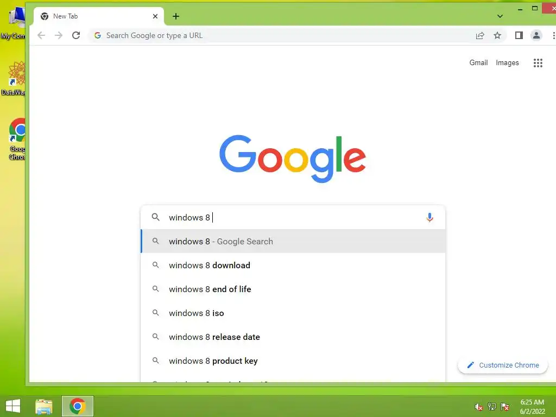Toggle the Chrome side panel
This screenshot has height=417, width=556.
click(x=519, y=35)
